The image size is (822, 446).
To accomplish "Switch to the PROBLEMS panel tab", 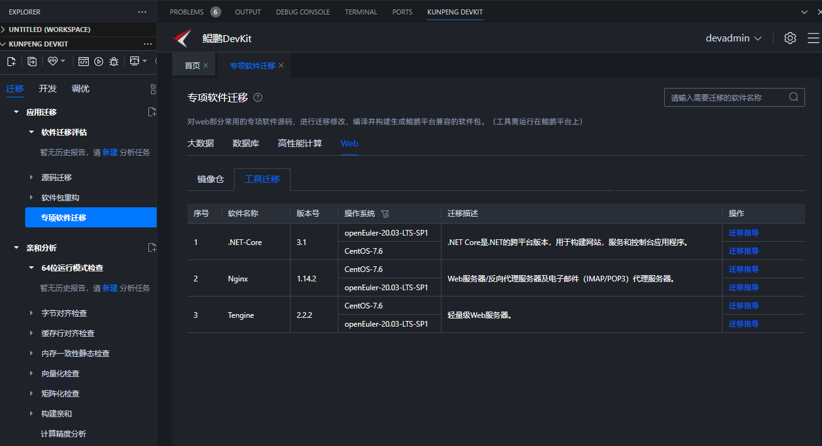I will click(187, 12).
